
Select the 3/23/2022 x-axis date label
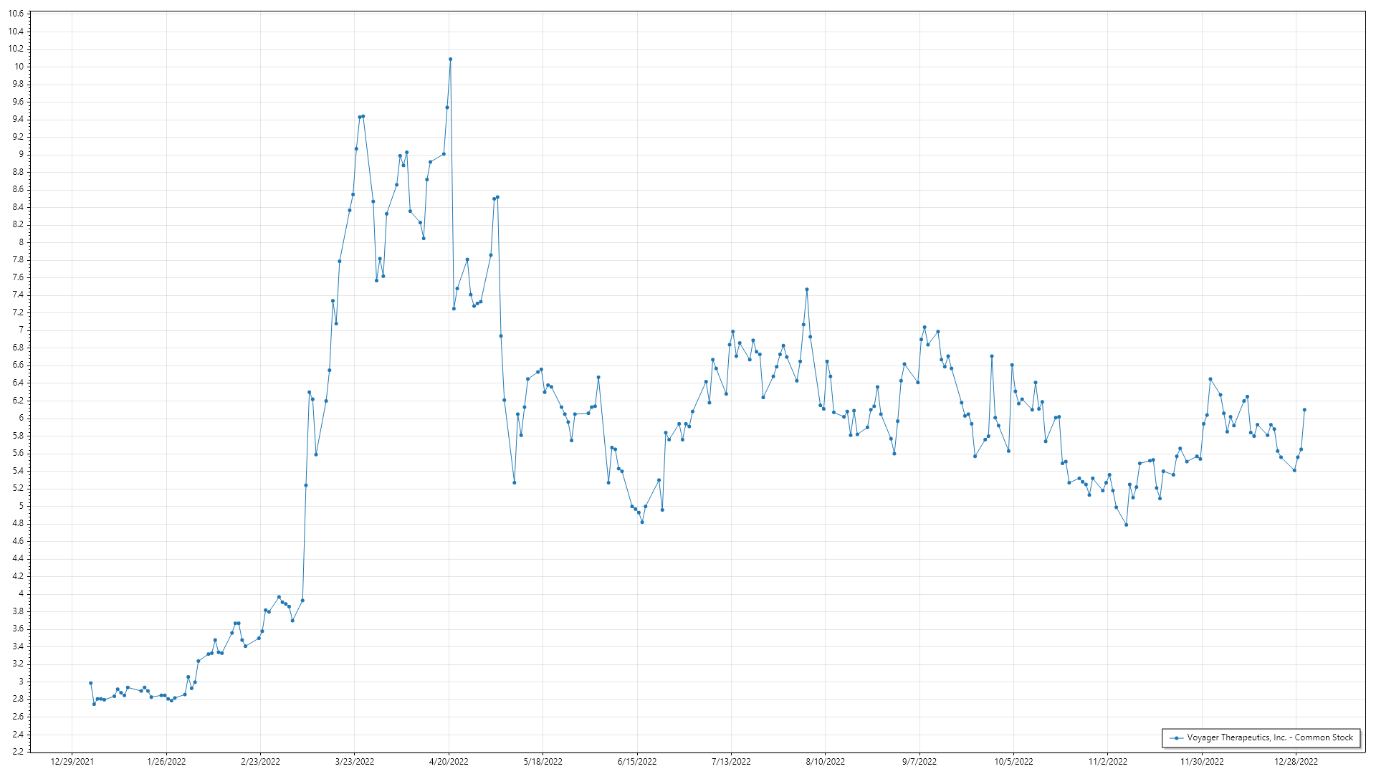(x=355, y=762)
